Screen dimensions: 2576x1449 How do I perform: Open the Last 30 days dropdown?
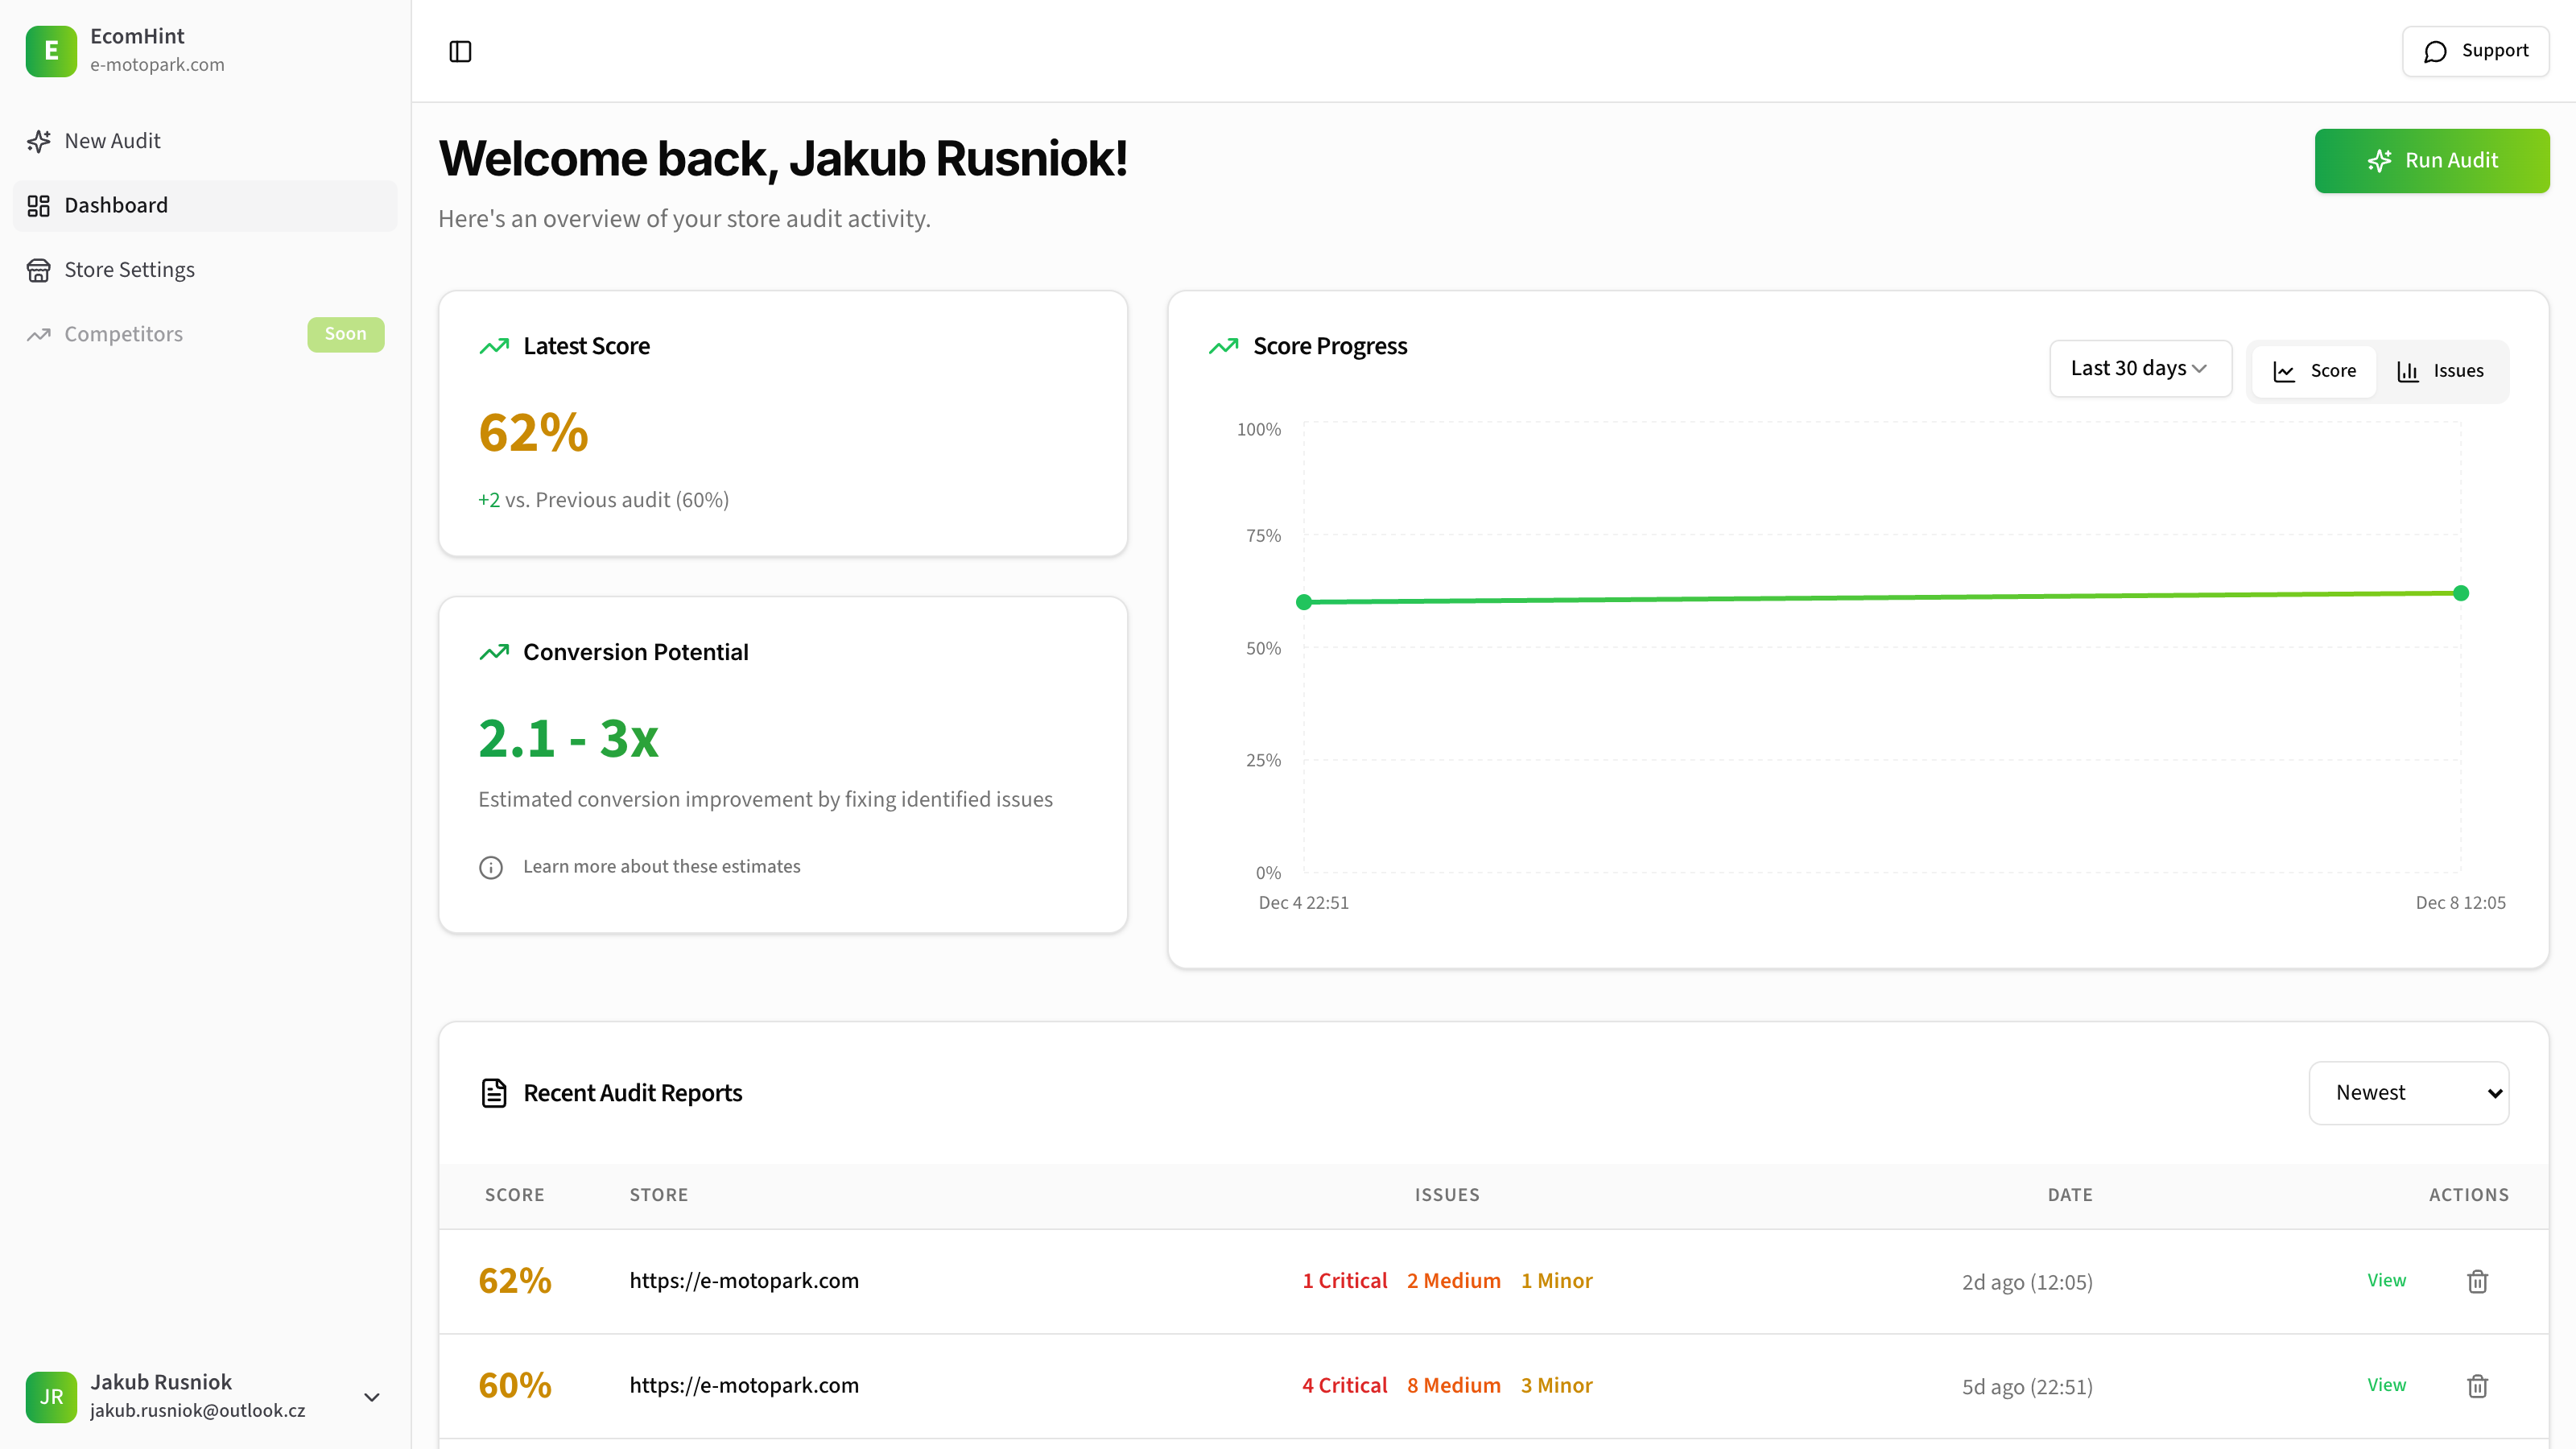coord(2140,369)
